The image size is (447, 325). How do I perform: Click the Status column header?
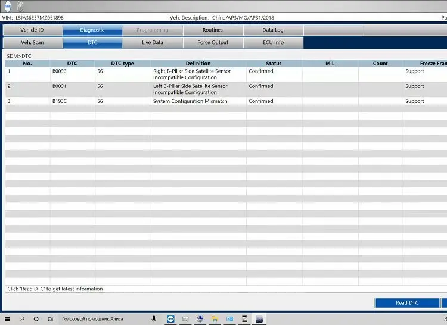(x=274, y=64)
